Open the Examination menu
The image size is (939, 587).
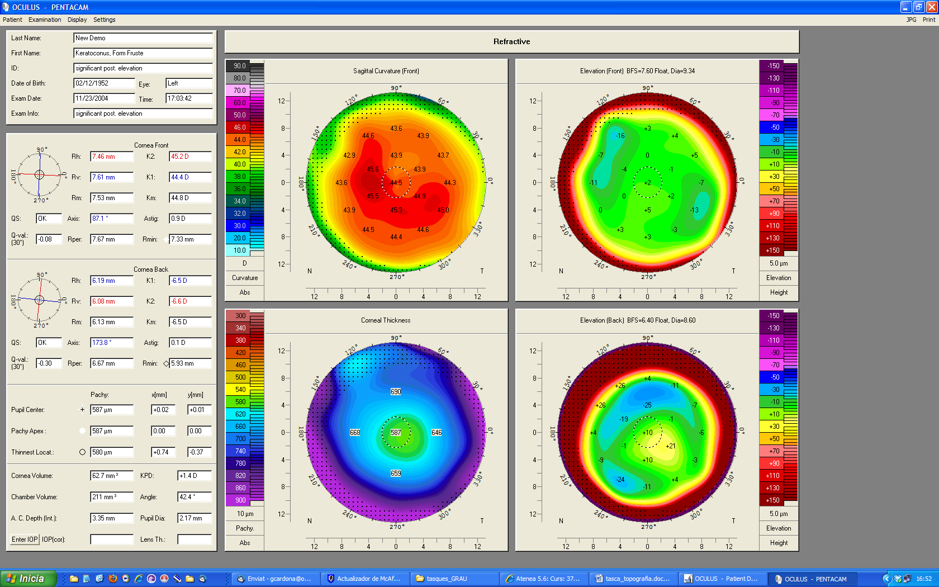[x=45, y=20]
